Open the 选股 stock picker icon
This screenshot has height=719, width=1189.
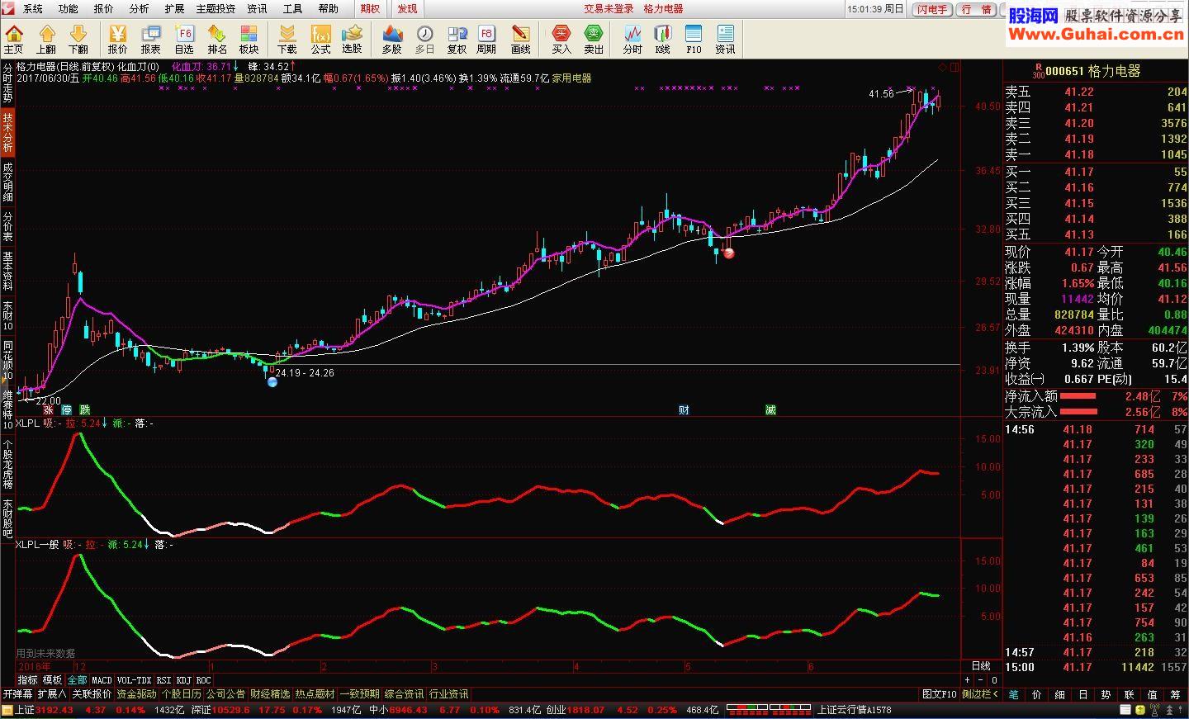[353, 39]
